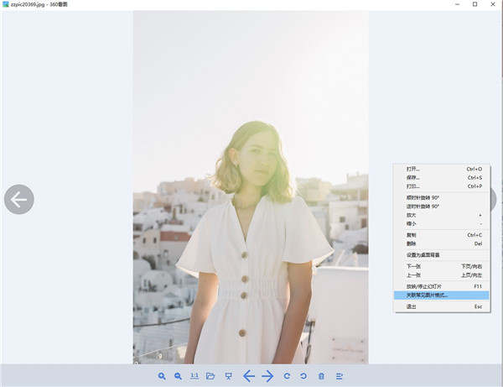The image size is (503, 387).
Task: Click the large left arrow navigation circle
Action: tap(18, 199)
